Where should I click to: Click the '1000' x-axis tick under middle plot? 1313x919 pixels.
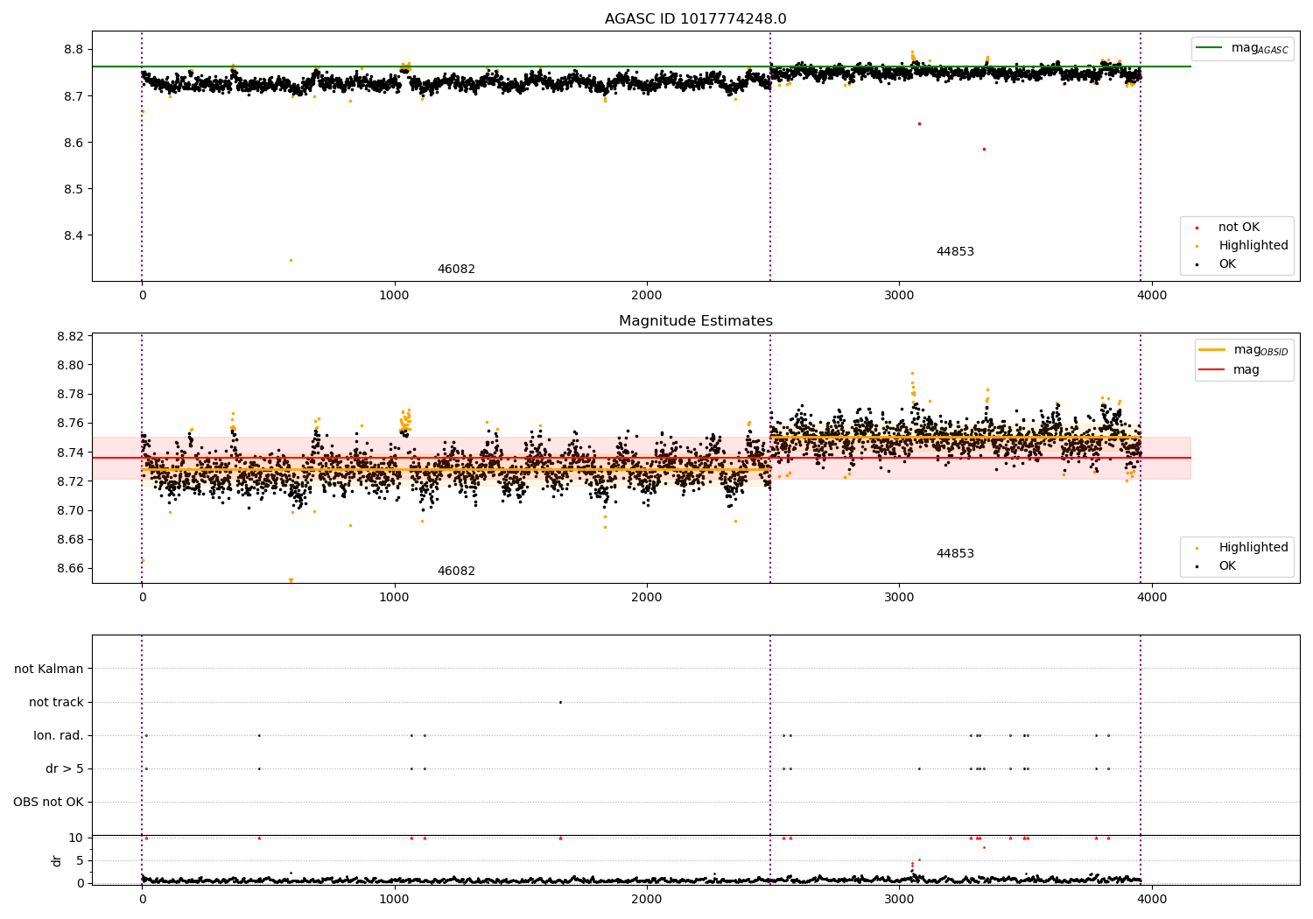[x=395, y=598]
